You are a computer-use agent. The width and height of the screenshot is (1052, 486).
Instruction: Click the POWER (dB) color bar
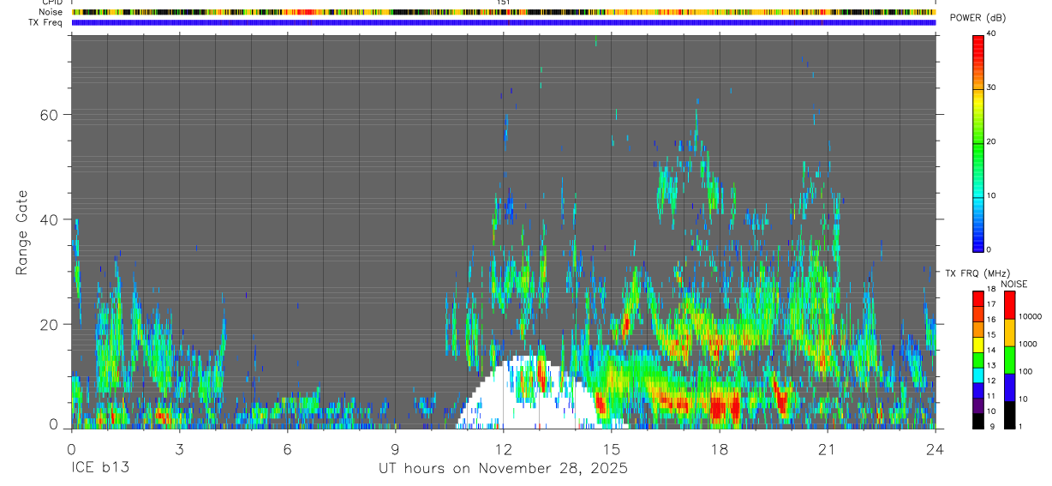977,142
